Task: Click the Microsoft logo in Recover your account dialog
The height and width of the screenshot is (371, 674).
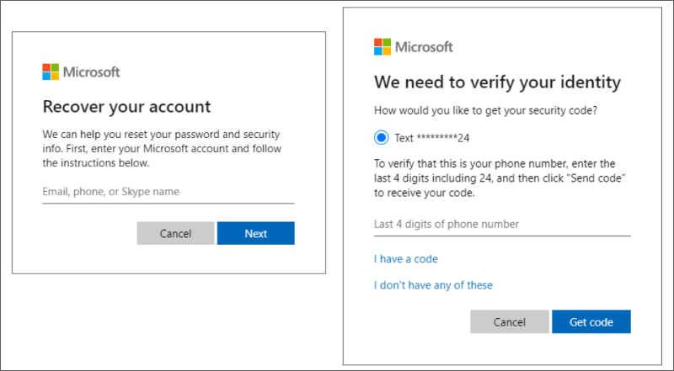Action: click(x=81, y=72)
